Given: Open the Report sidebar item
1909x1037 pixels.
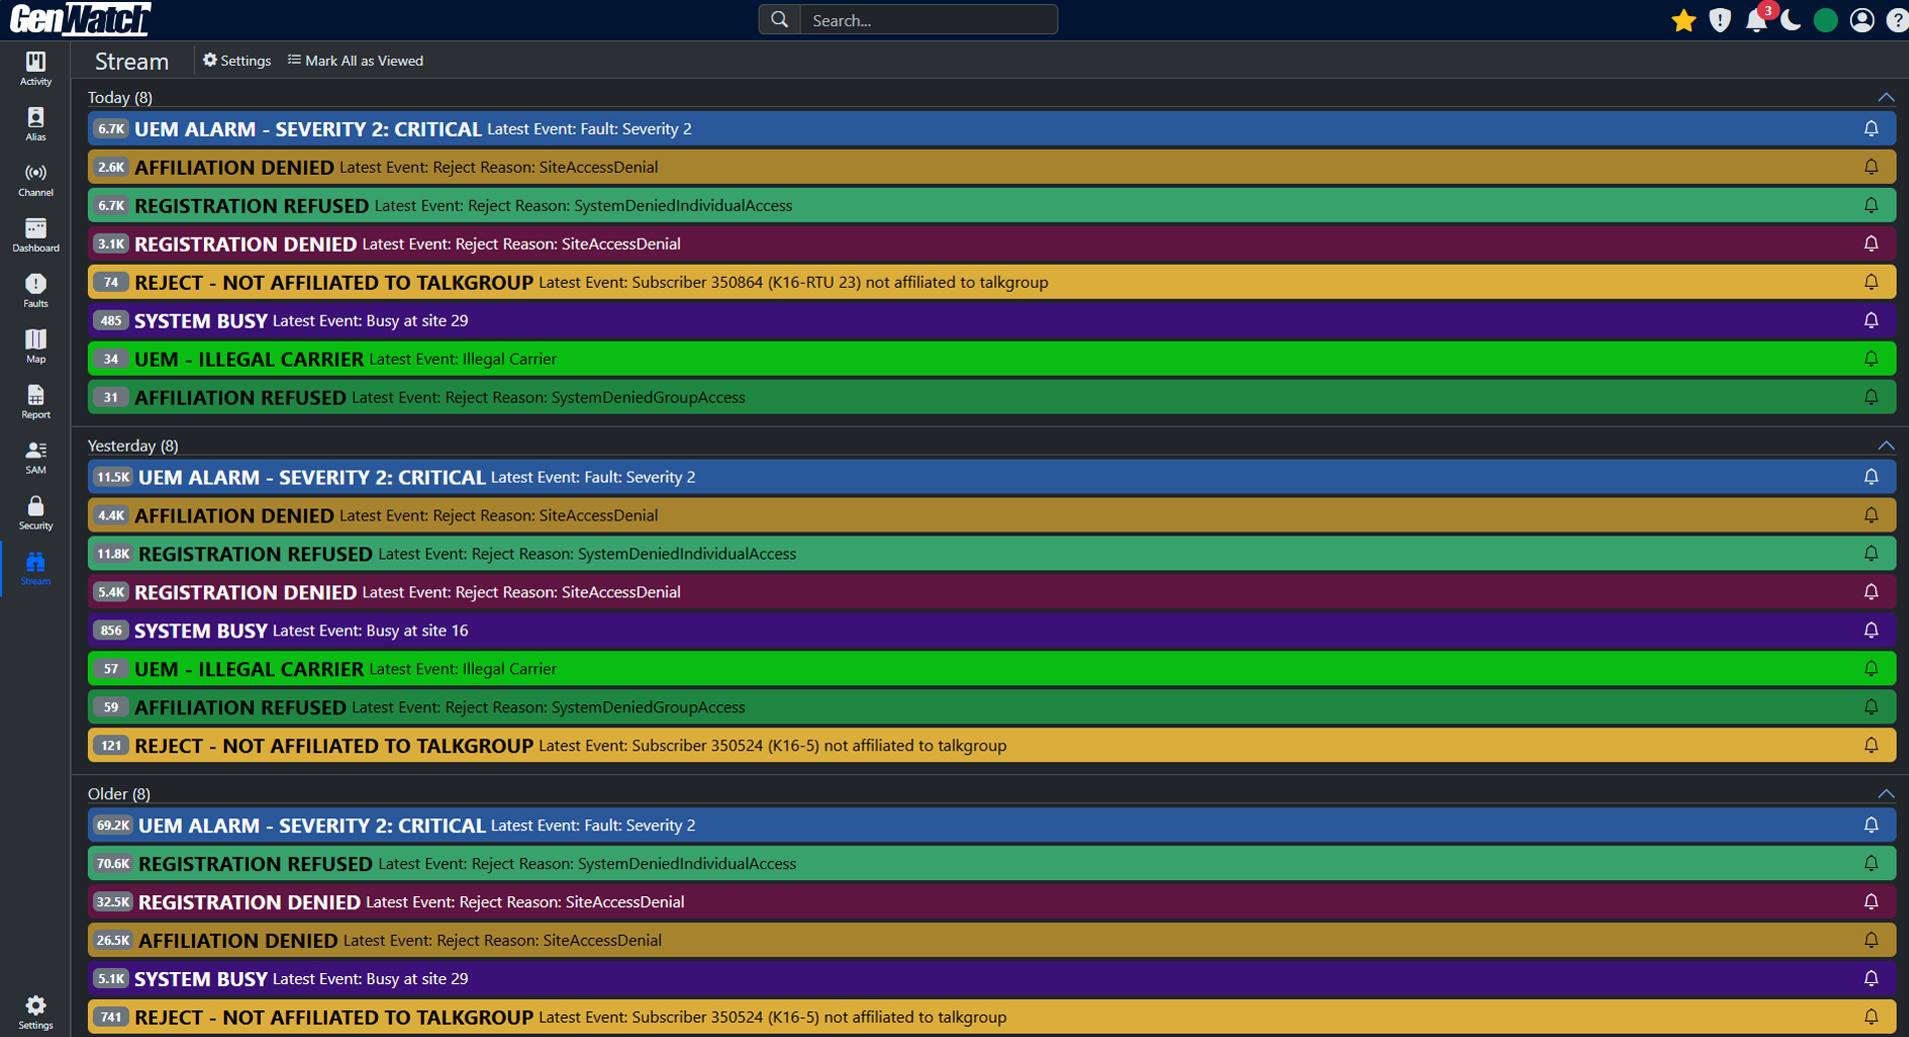Looking at the screenshot, I should 35,402.
